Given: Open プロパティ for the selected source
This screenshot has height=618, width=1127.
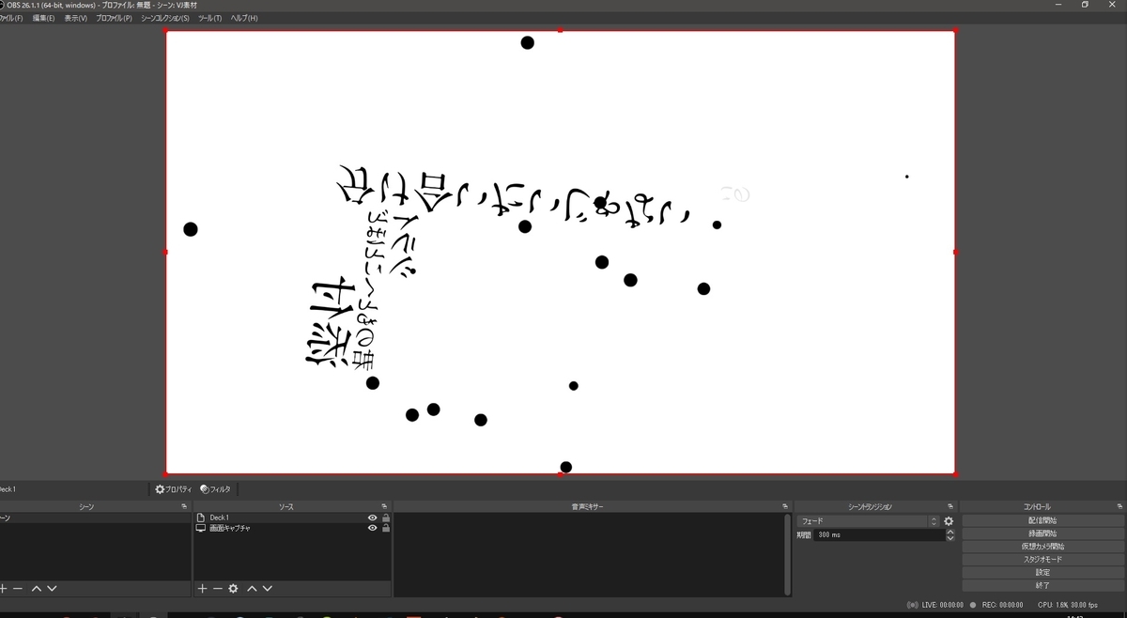Looking at the screenshot, I should [174, 489].
